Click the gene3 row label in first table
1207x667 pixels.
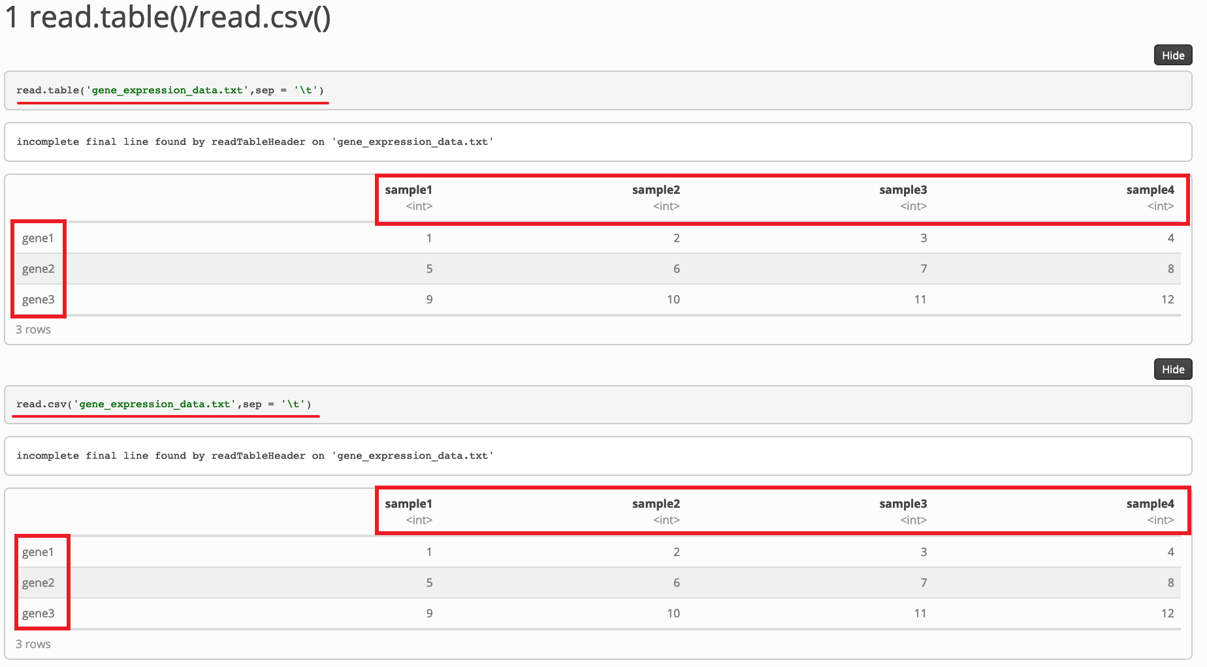[37, 299]
